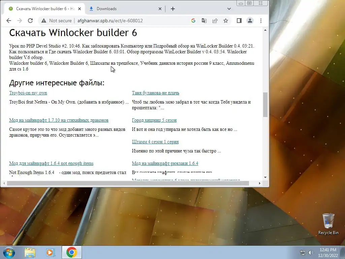This screenshot has height=259, width=345.
Task: Click the horizontal scrollbar thumb
Action: point(128,183)
